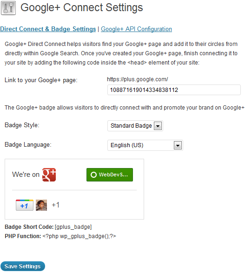The image size is (245, 272).
Task: Click the Save Settings button
Action: [x=23, y=266]
